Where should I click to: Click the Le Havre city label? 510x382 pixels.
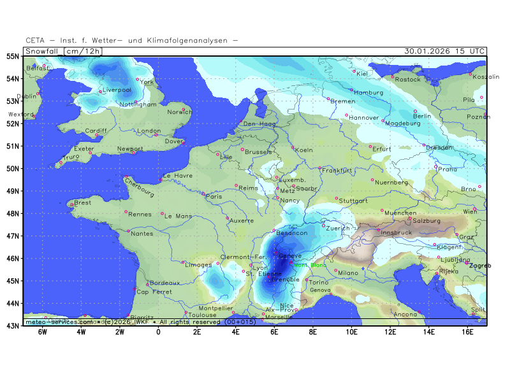click(x=178, y=176)
